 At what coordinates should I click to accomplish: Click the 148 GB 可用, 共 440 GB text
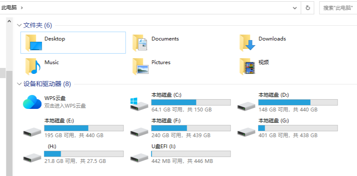pos(288,110)
